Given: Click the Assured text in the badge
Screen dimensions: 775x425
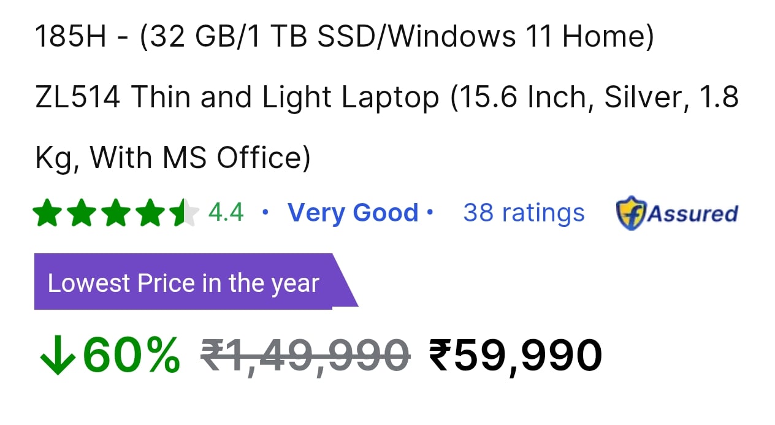Looking at the screenshot, I should (692, 213).
